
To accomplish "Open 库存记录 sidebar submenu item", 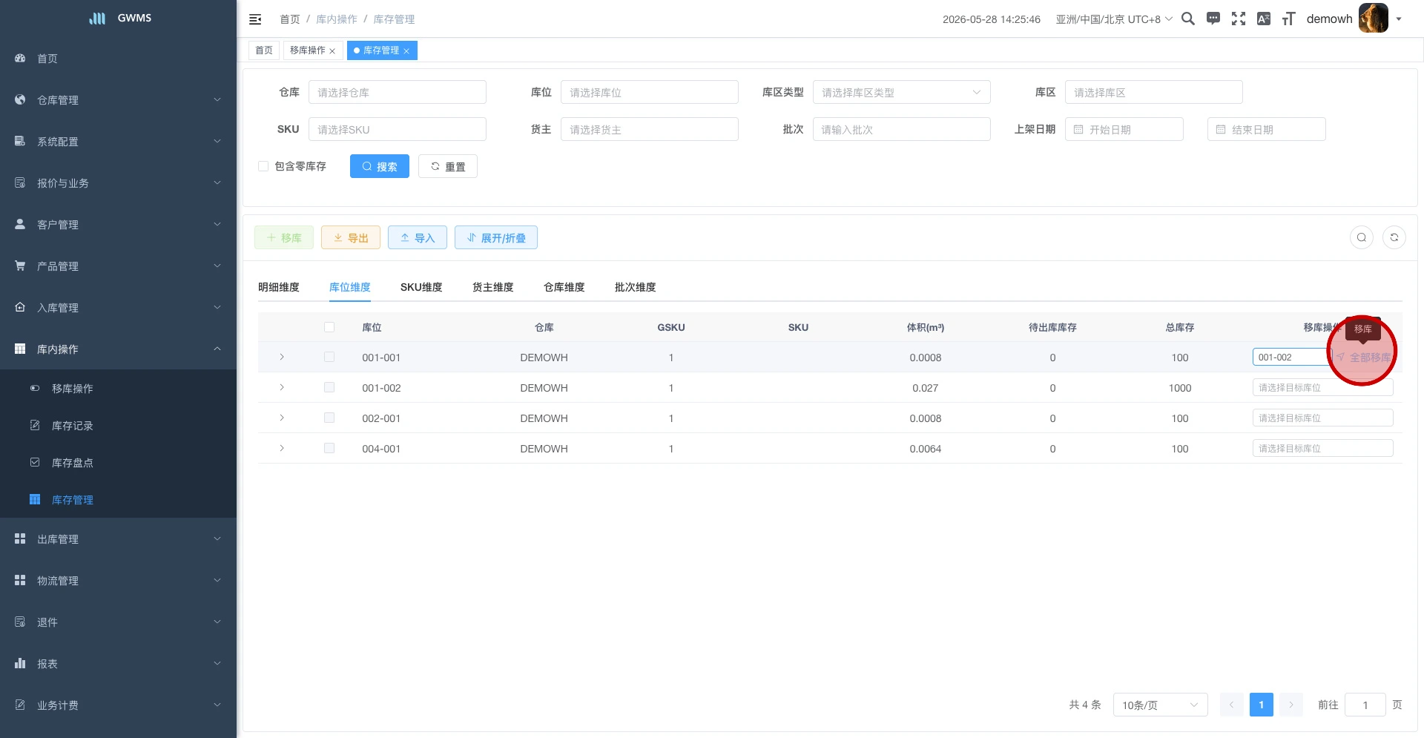I will (119, 426).
